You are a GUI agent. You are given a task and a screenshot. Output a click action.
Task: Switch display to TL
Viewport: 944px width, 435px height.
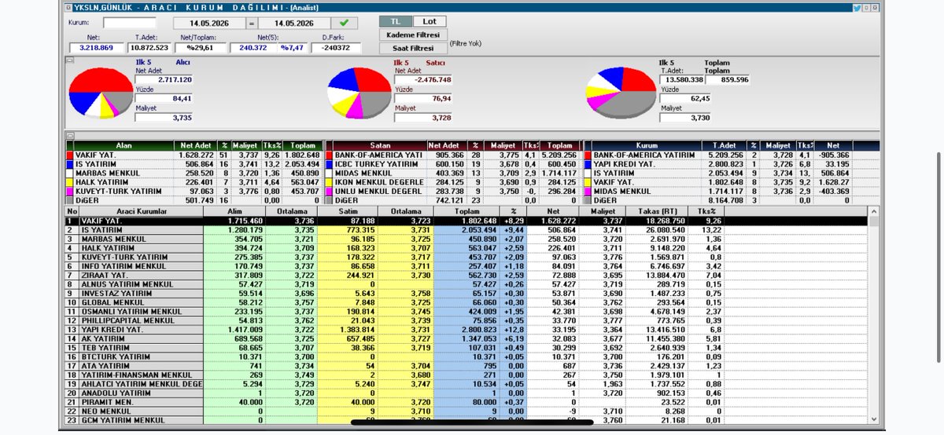396,21
